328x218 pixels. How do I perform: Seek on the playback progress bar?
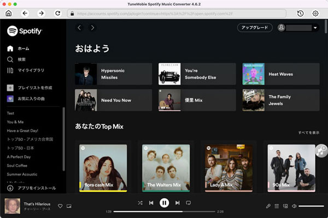[164, 211]
